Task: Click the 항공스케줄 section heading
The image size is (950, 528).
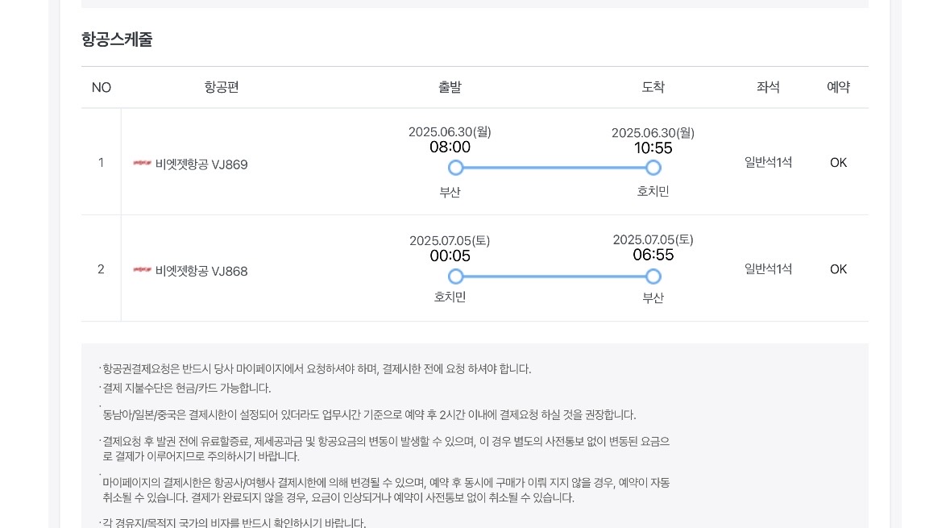Action: click(117, 39)
